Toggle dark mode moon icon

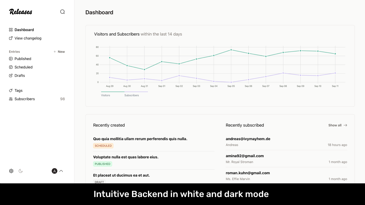pos(21,171)
